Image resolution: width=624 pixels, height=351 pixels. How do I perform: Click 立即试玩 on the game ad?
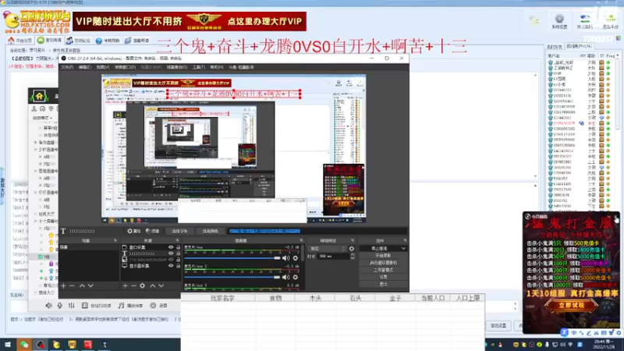click(x=571, y=305)
